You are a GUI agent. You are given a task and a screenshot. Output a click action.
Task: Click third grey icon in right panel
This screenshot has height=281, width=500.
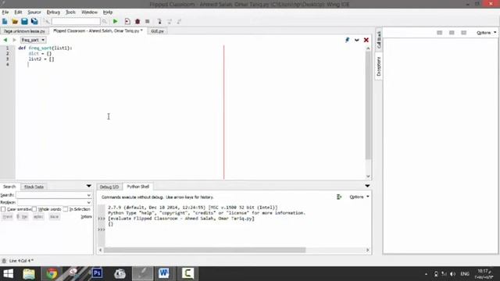pos(463,33)
